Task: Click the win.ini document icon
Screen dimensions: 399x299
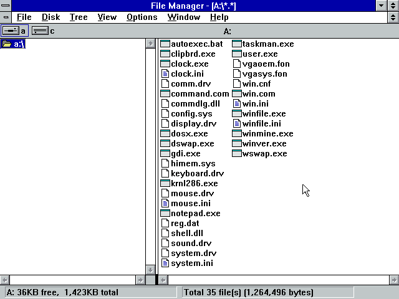Action: tap(237, 104)
